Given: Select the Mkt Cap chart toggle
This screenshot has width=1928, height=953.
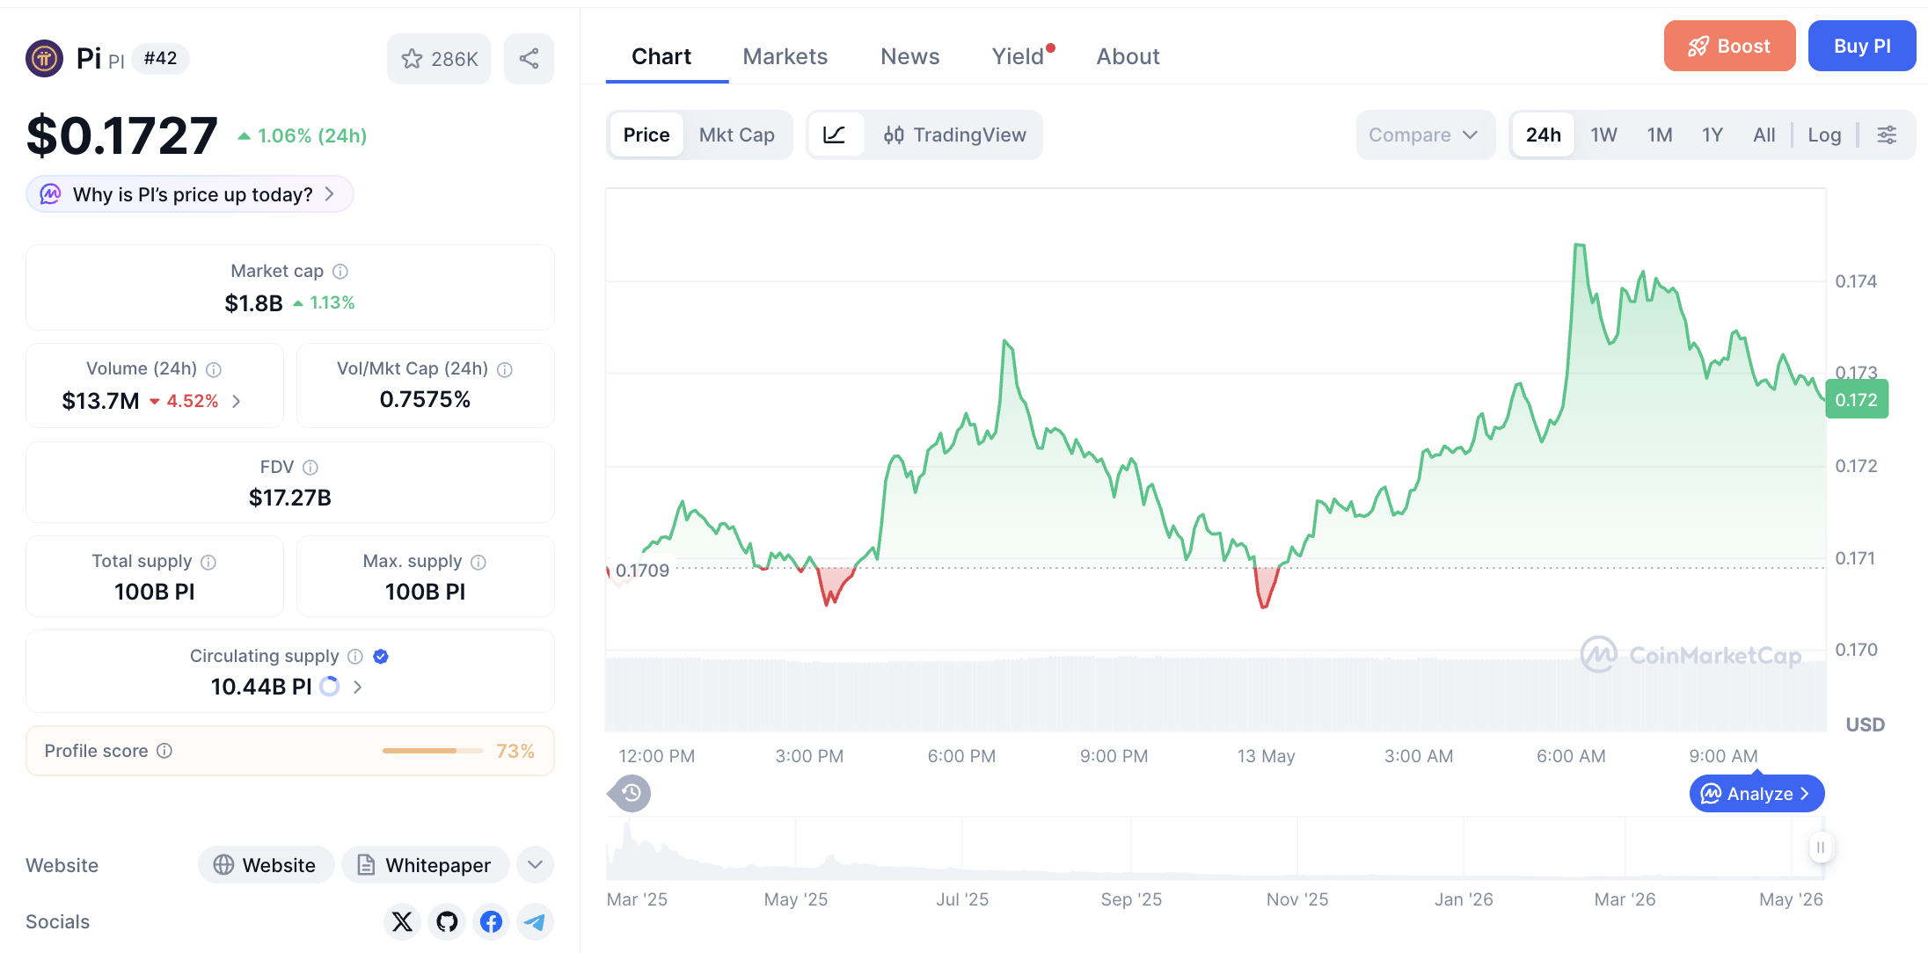Looking at the screenshot, I should click(x=737, y=135).
